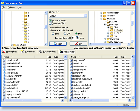Click the Newer Files tab icon
Screen dimensions: 140x111
point(23,52)
